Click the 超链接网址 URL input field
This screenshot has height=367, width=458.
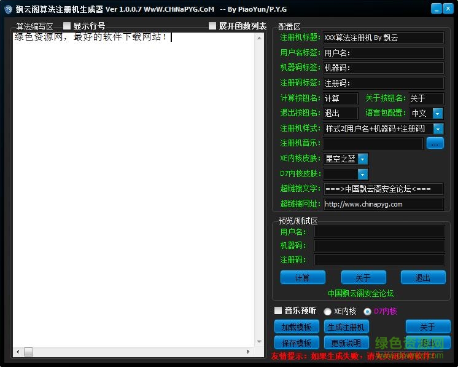(383, 204)
